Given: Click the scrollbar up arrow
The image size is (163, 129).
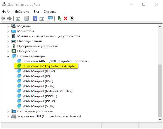Looking at the screenshot, I should pyautogui.click(x=160, y=26).
